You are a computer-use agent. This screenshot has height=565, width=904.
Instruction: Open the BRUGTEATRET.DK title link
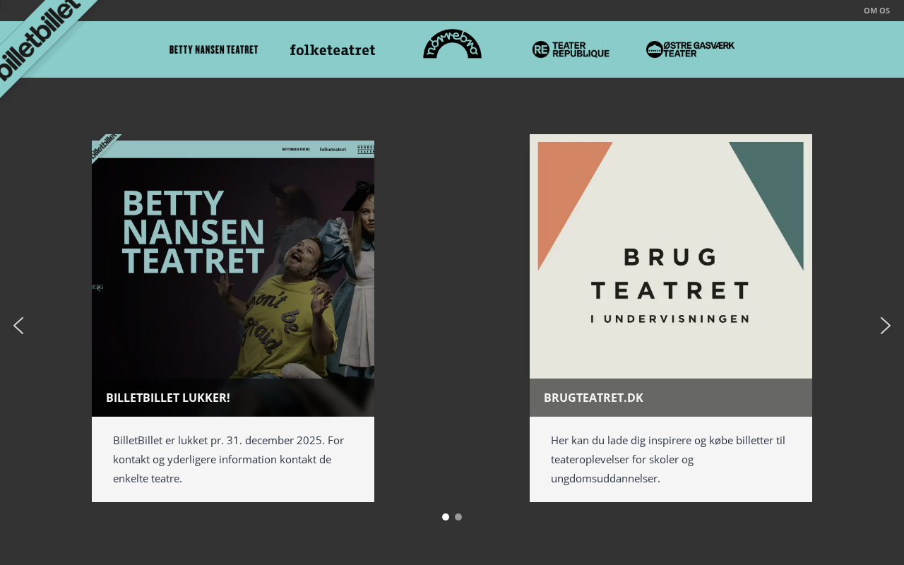click(x=593, y=398)
